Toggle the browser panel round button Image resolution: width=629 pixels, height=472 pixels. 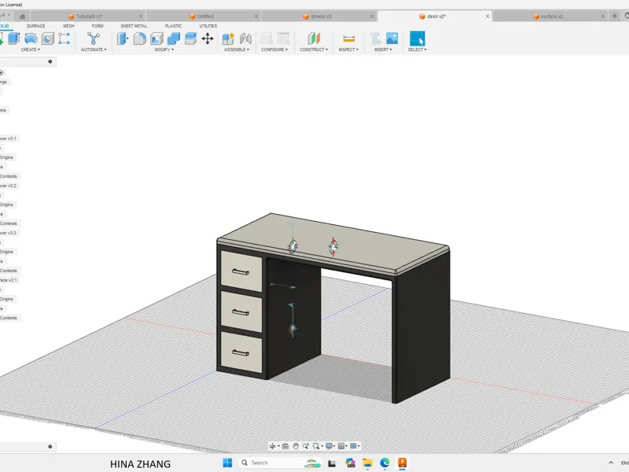[x=50, y=61]
